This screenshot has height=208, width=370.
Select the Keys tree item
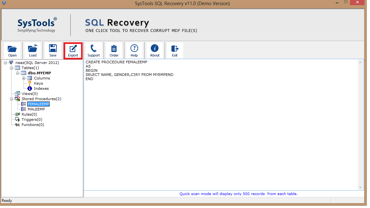coord(38,83)
